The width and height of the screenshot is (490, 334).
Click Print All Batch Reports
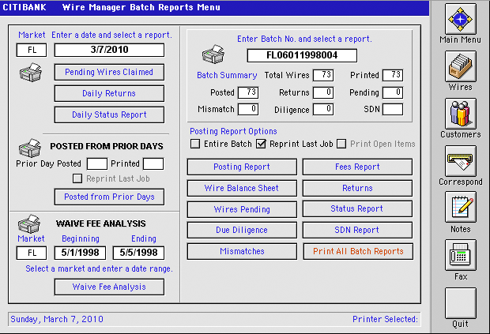[x=358, y=251]
